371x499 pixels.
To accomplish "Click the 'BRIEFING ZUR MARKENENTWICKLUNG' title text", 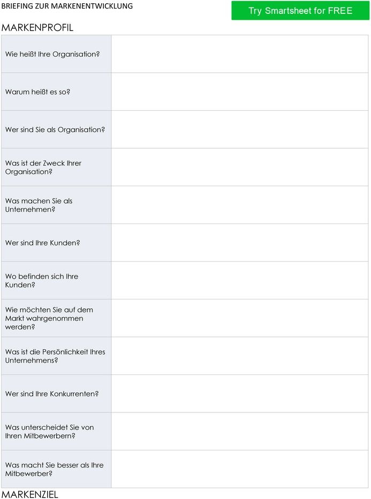I will pyautogui.click(x=67, y=6).
